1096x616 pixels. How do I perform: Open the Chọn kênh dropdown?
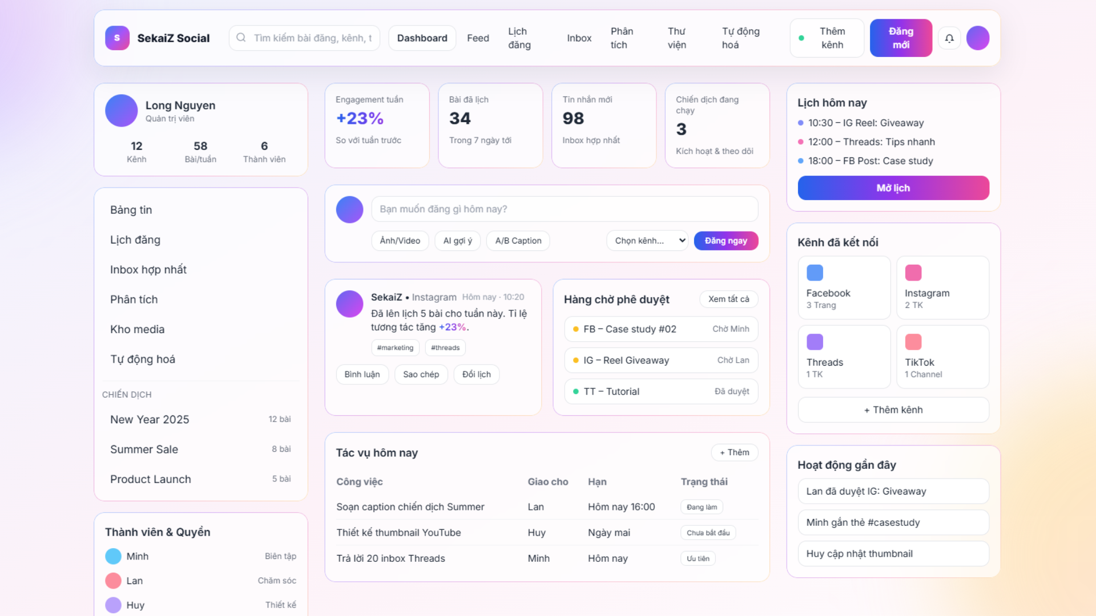tap(647, 241)
